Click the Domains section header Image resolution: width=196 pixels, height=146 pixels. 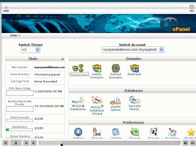coord(134,59)
